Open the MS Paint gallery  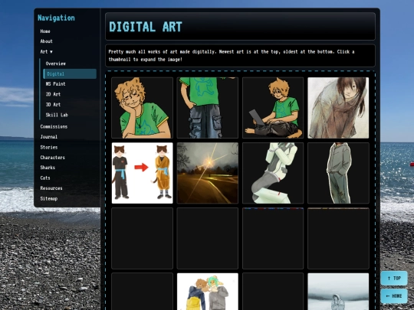point(55,84)
